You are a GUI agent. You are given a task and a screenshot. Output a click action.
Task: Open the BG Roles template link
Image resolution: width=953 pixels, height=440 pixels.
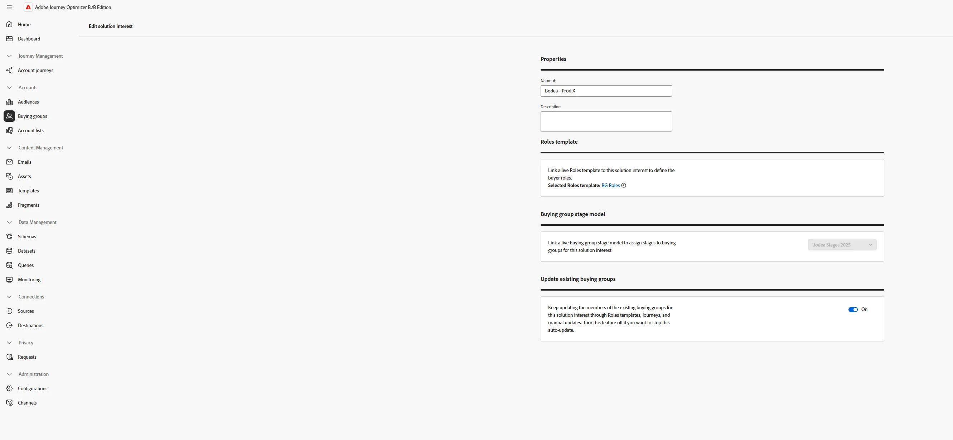coord(610,186)
